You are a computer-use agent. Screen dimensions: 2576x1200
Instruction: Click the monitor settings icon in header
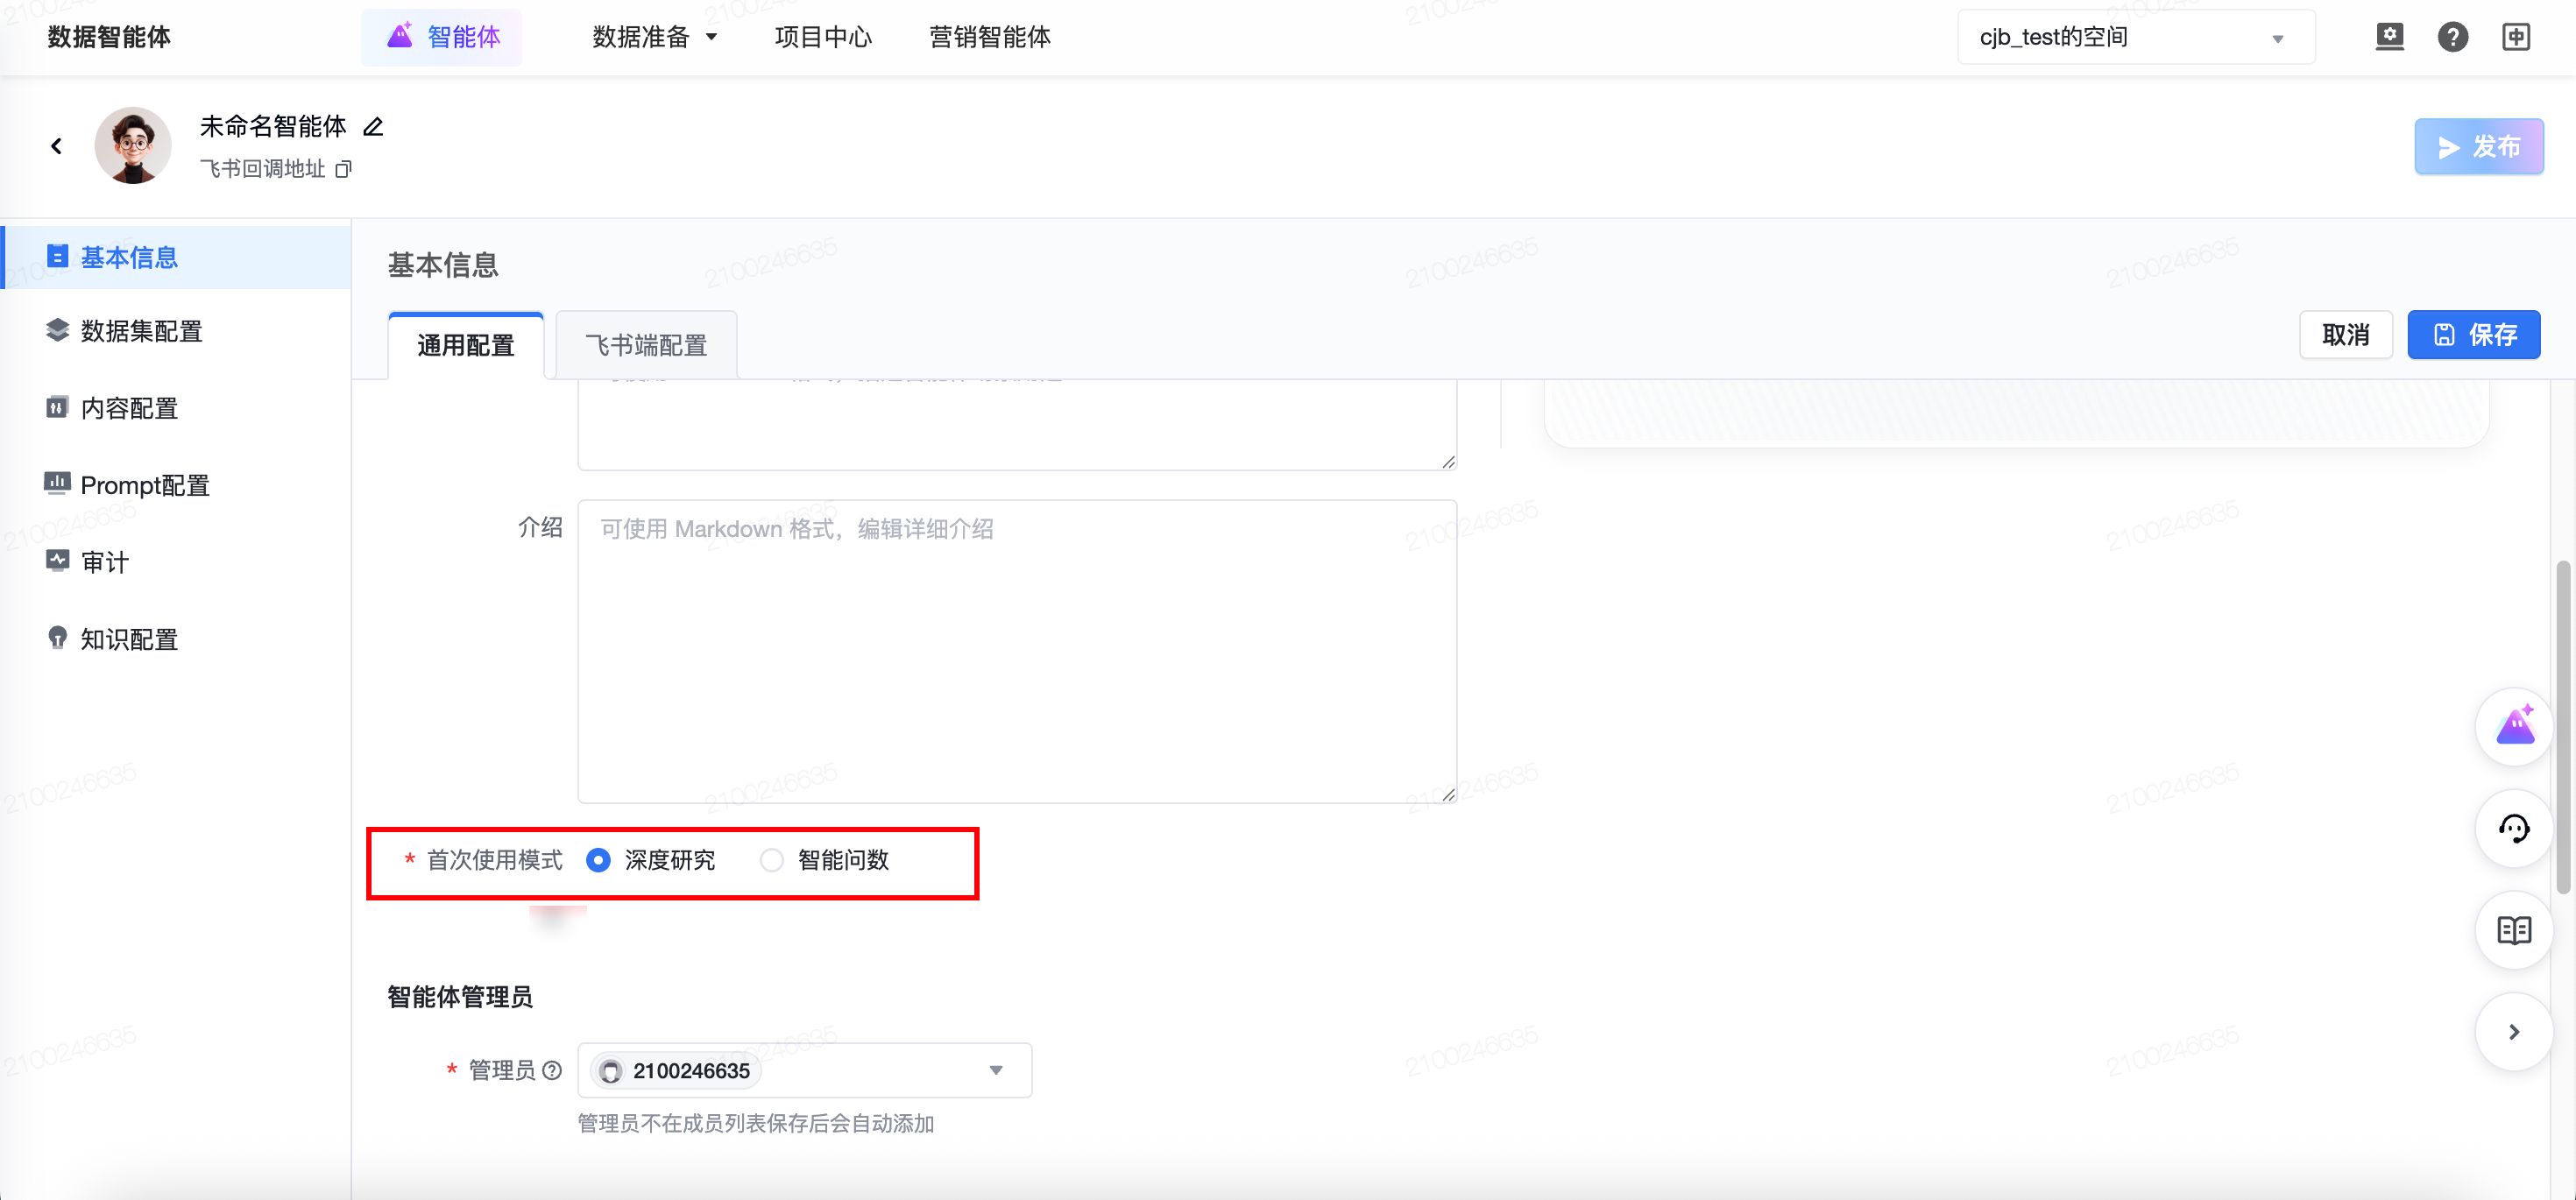coord(2389,37)
